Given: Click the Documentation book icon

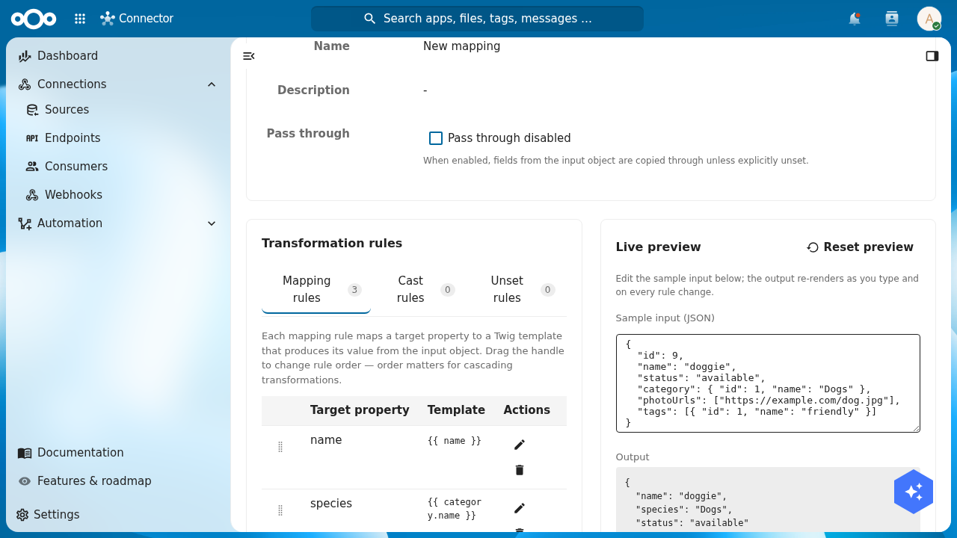Looking at the screenshot, I should [25, 453].
